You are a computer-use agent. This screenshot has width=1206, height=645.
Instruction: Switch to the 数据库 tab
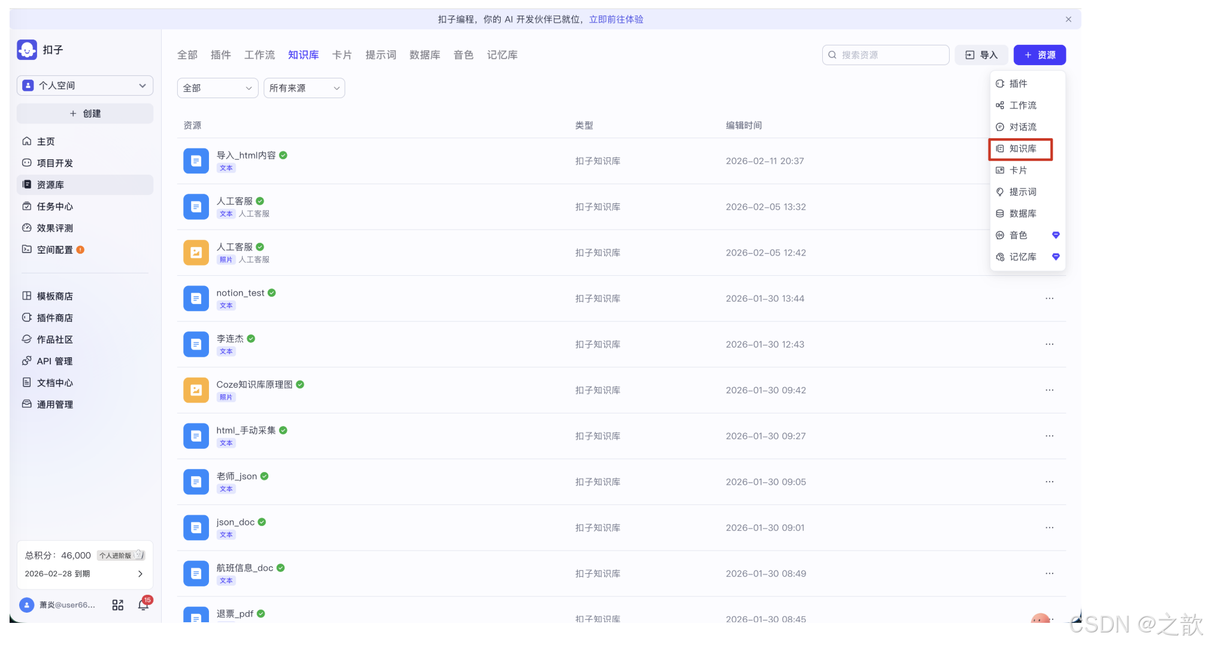pos(425,55)
